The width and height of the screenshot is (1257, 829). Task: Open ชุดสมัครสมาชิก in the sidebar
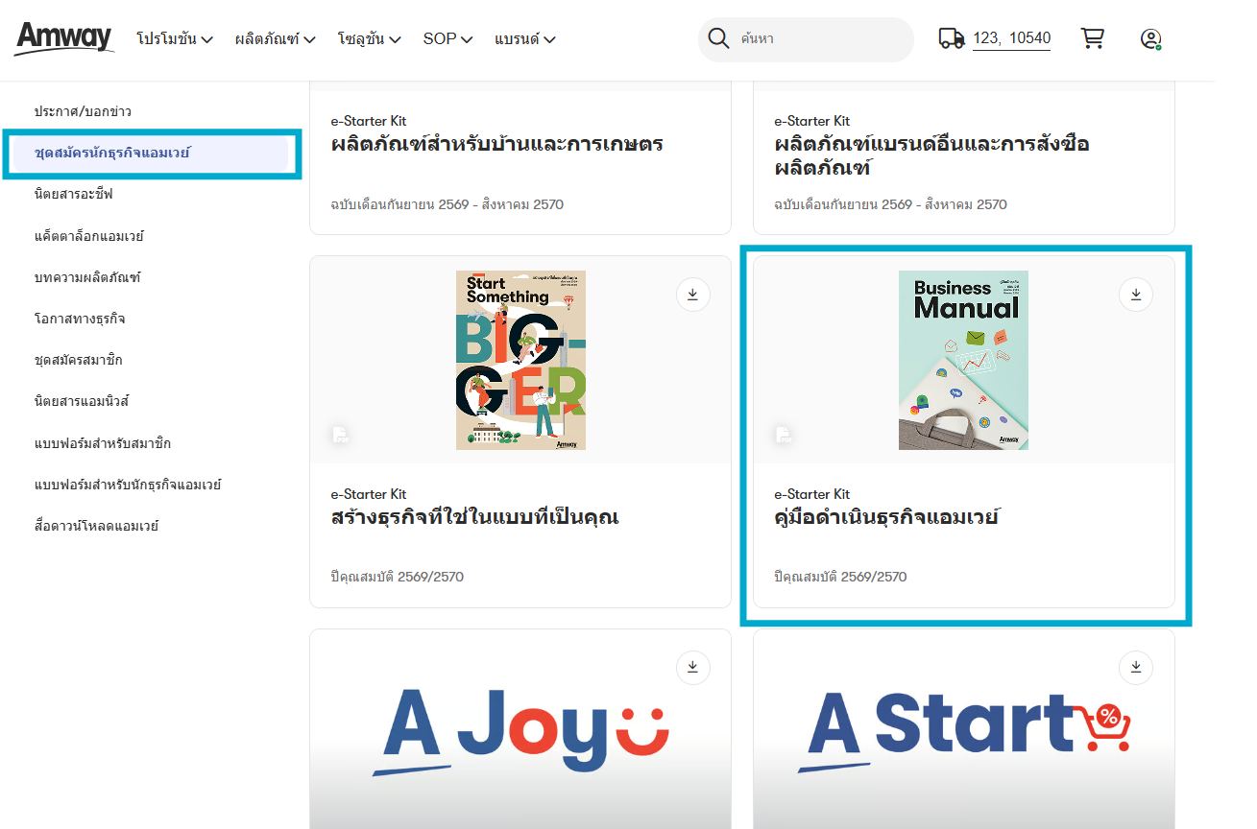click(x=78, y=360)
